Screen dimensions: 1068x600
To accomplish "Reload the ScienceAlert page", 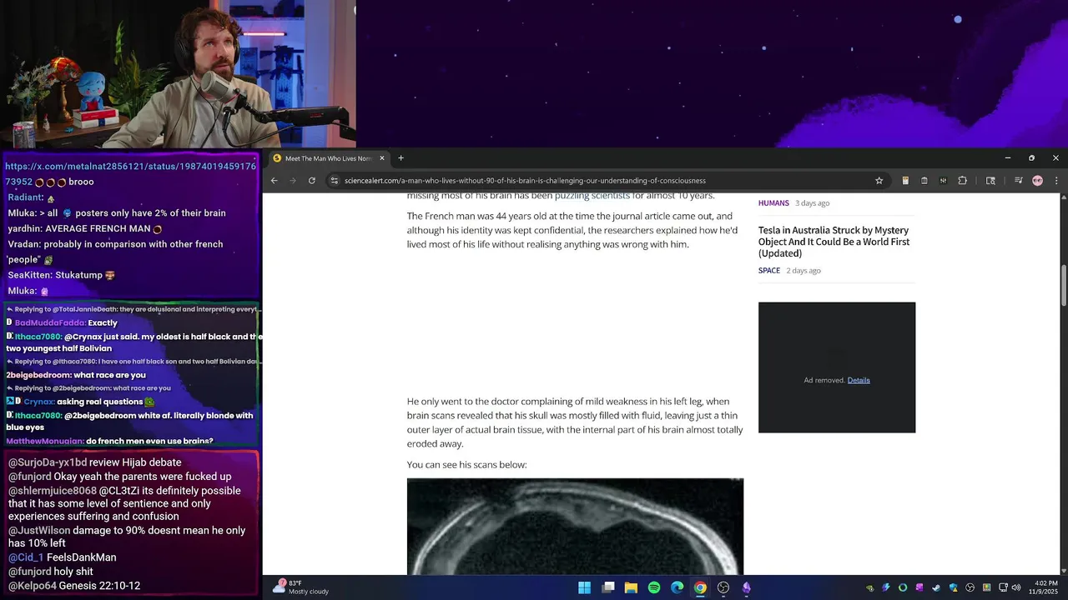I will point(312,181).
